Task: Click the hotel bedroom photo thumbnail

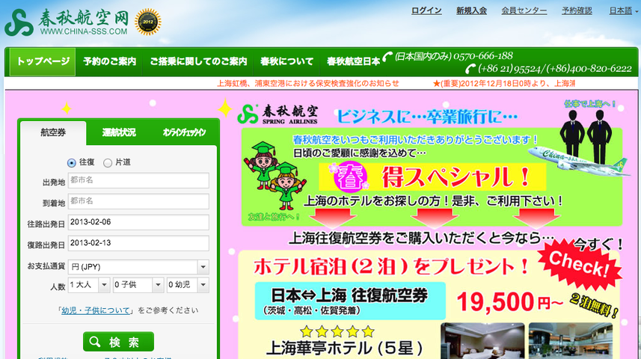Action: click(482, 341)
